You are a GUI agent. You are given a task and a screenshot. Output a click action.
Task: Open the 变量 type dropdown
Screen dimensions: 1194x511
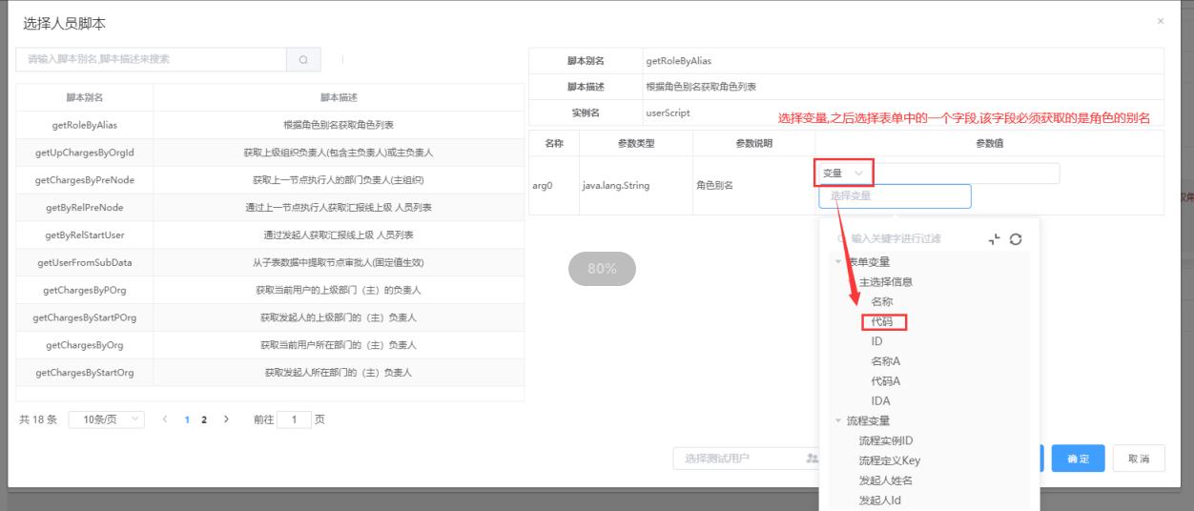click(845, 173)
